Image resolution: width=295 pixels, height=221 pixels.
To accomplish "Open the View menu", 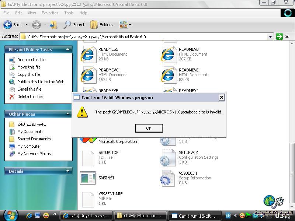I will click(32, 13).
